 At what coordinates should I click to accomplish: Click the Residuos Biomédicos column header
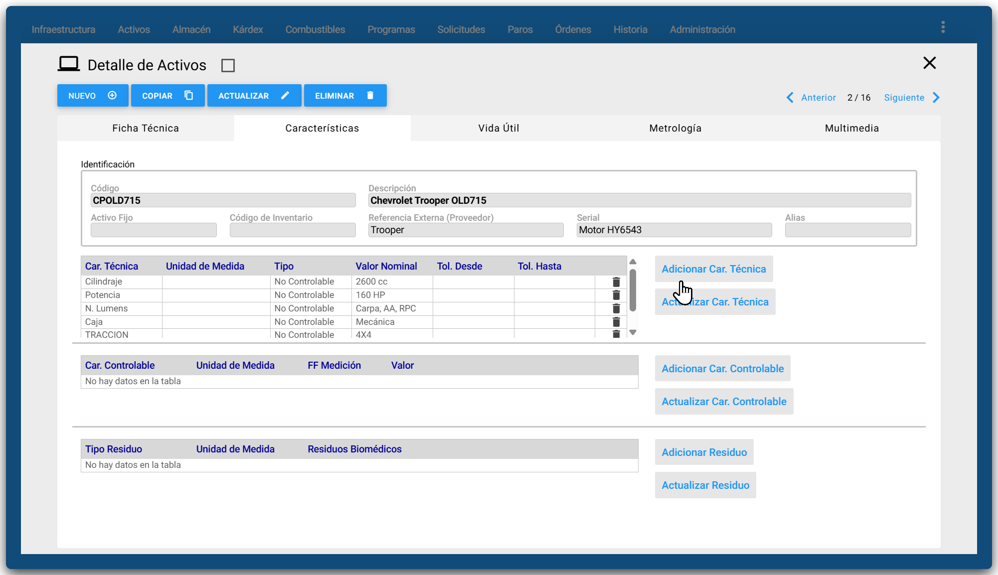(354, 449)
